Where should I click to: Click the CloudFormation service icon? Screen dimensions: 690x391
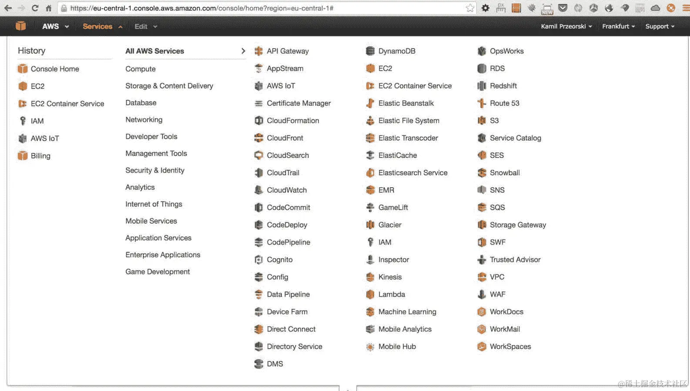coord(258,121)
